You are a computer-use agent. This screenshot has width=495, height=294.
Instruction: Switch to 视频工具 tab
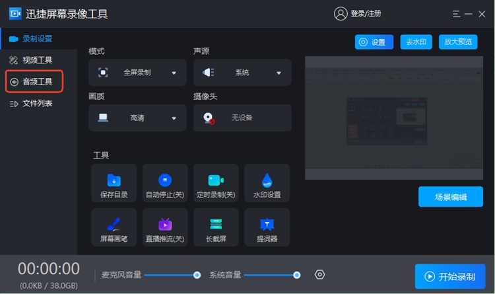point(38,60)
